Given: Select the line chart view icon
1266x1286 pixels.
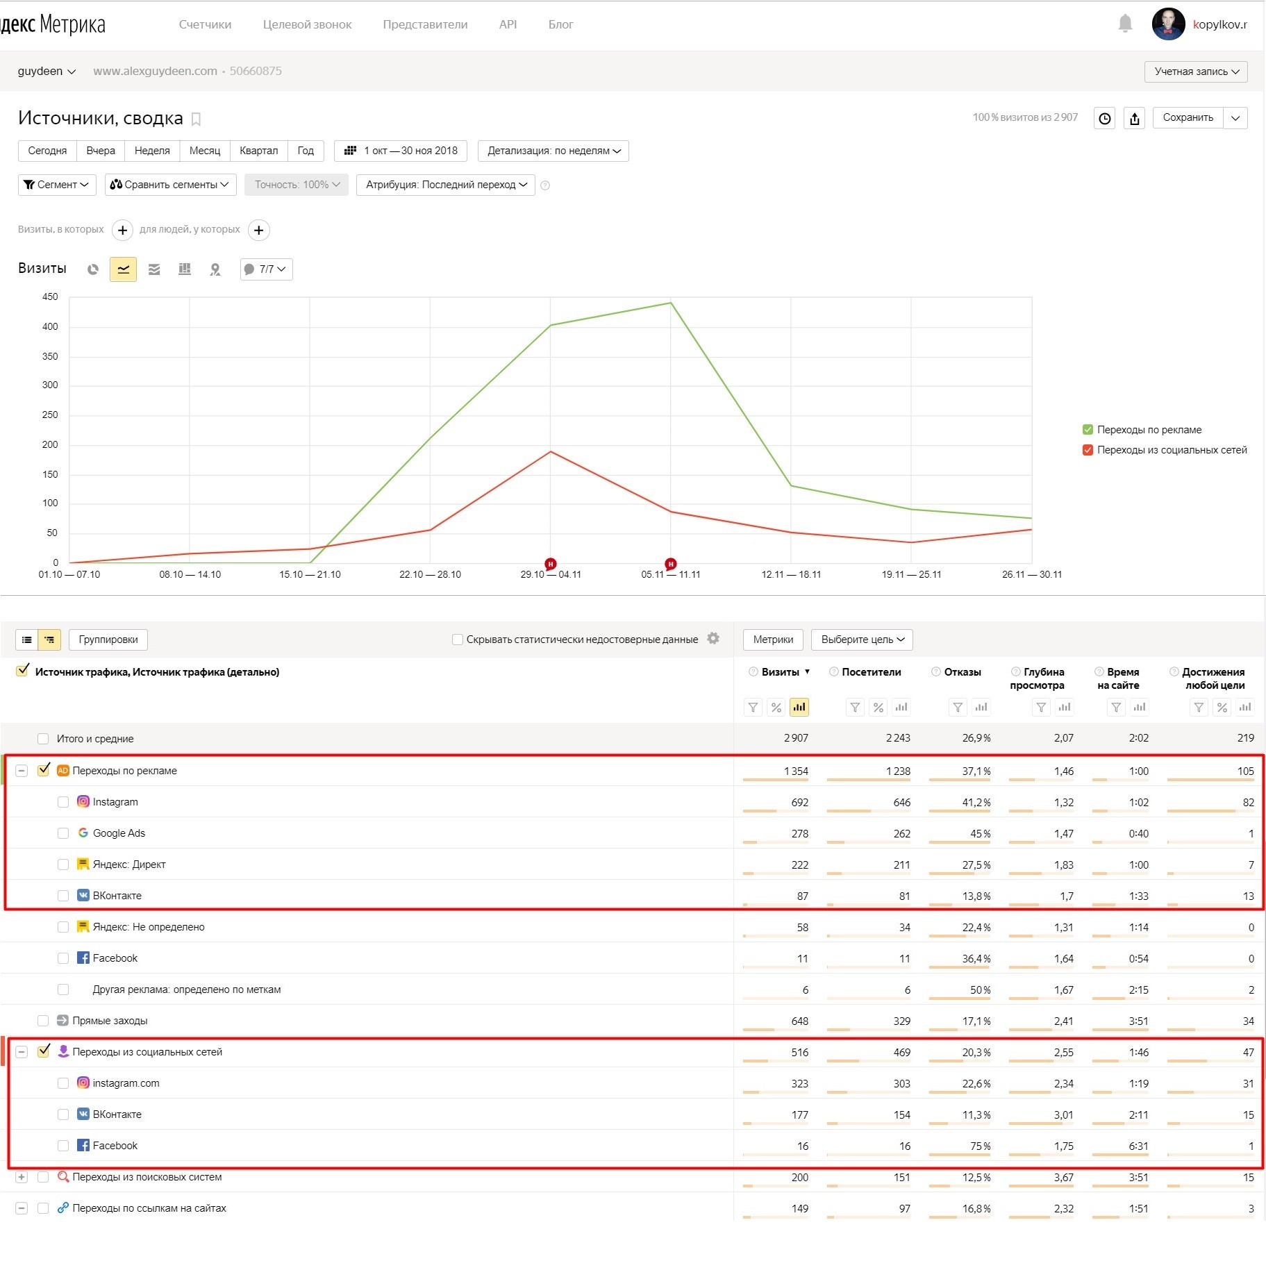Looking at the screenshot, I should [124, 269].
